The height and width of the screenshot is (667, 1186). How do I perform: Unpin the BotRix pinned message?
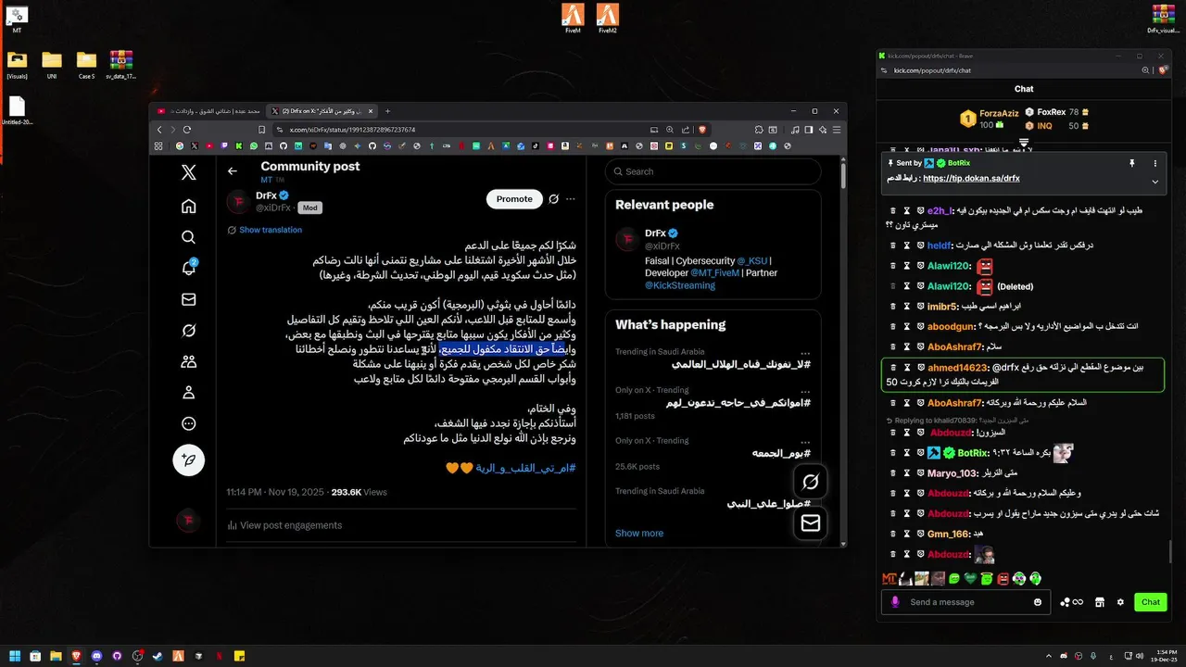[1131, 163]
